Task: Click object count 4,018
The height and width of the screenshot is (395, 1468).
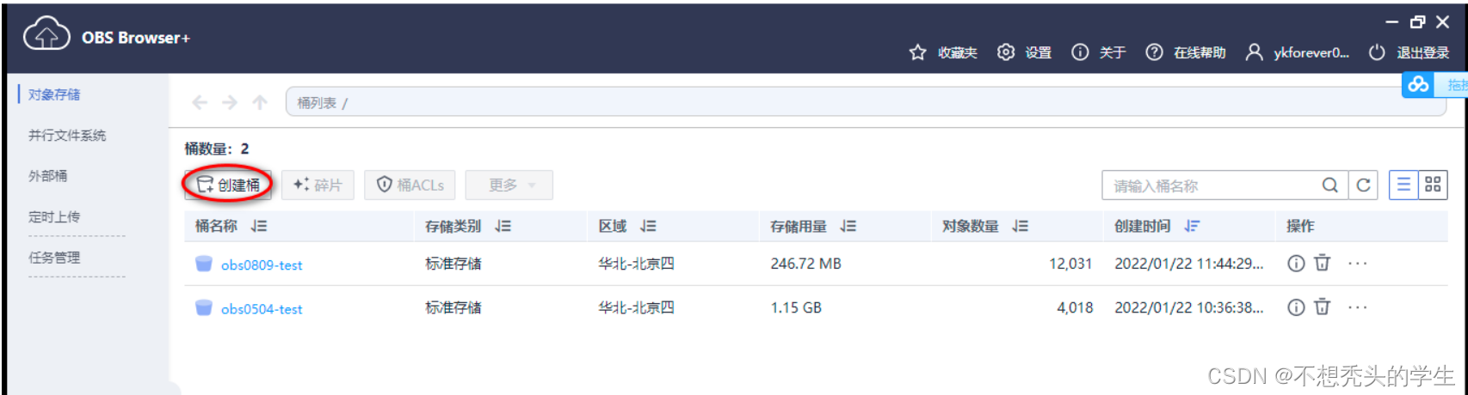Action: (x=1075, y=307)
